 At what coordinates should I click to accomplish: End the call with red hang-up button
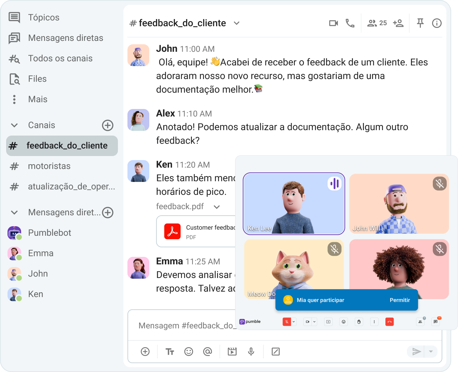(x=390, y=322)
